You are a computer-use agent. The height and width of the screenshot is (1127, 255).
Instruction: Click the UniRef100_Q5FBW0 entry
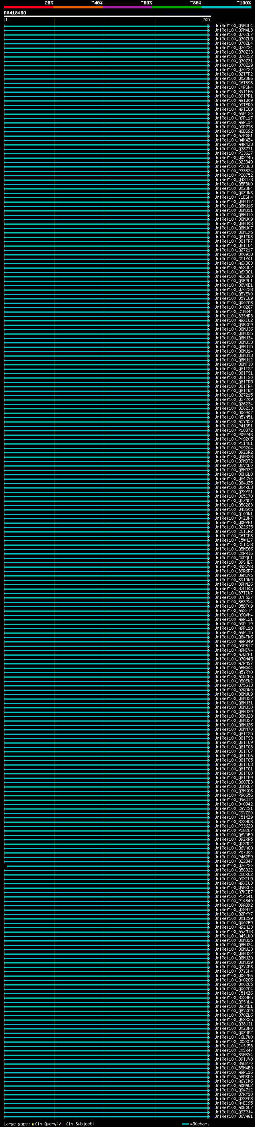233,184
